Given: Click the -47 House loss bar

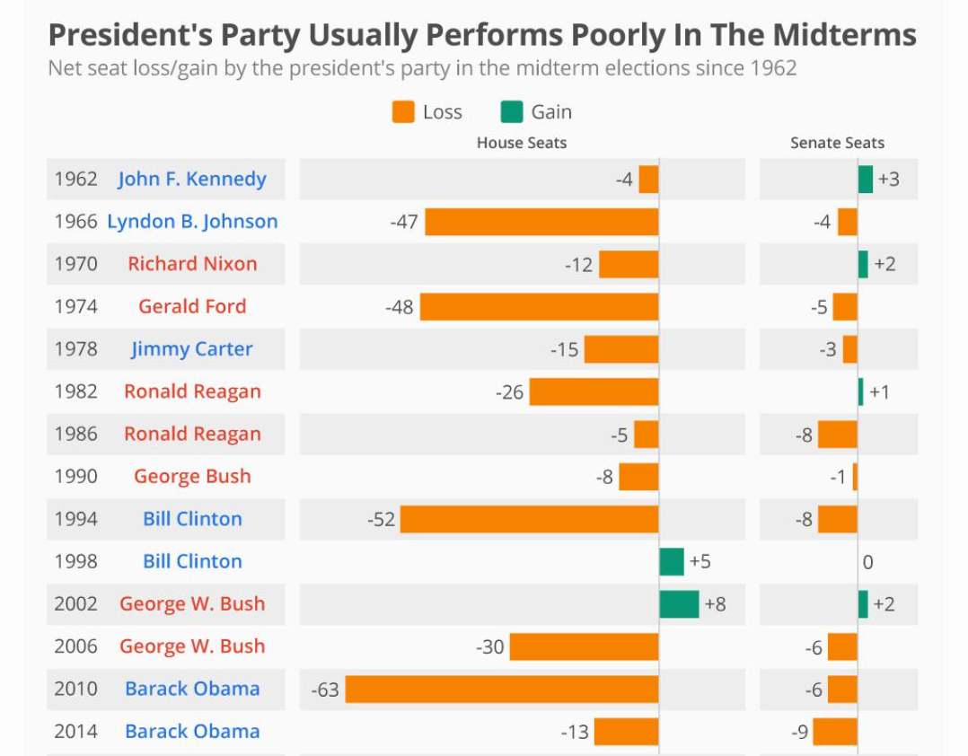Looking at the screenshot, I should 541,222.
